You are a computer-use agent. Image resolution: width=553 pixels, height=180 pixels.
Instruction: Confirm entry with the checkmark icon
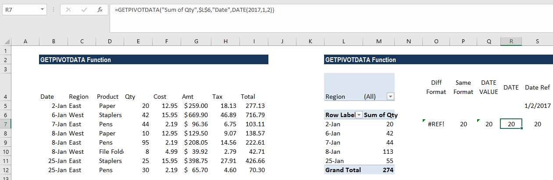pos(84,10)
